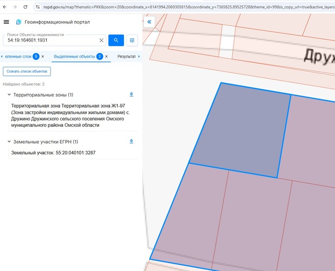
Task: Click badge 5 on еленные слои tab
Action: (36, 56)
